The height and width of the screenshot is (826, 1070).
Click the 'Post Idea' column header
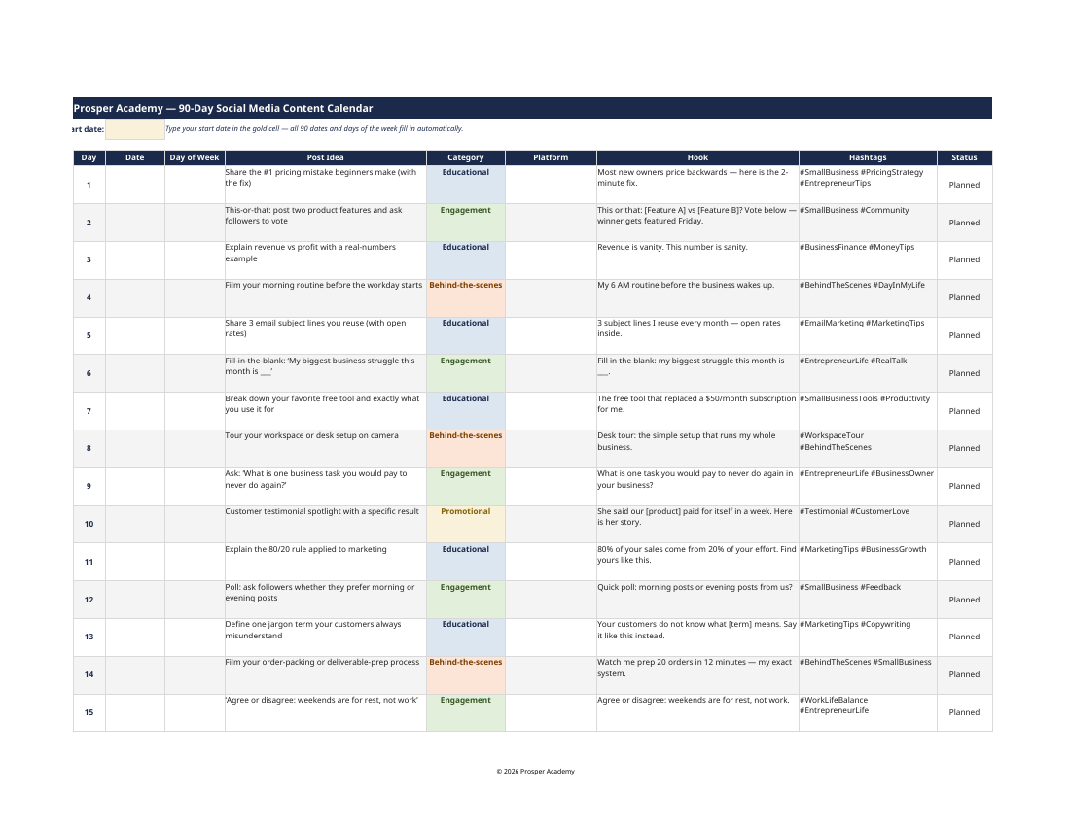coord(326,157)
